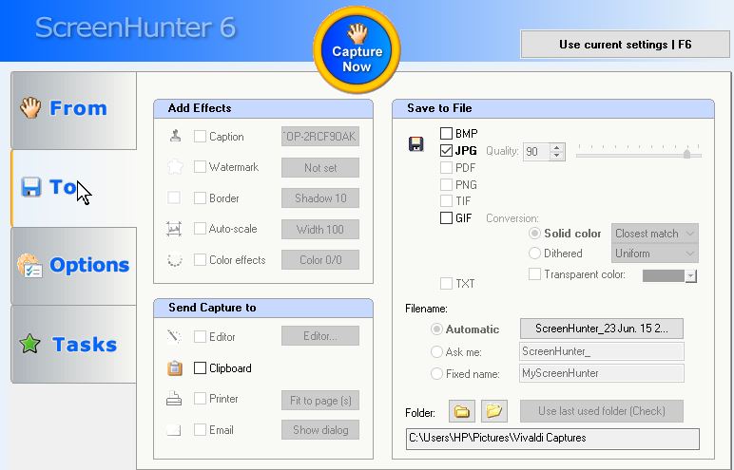734x470 pixels.
Task: Click the closed folder browse icon
Action: [462, 411]
